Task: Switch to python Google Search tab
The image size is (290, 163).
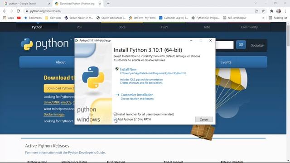Action: coord(27,4)
